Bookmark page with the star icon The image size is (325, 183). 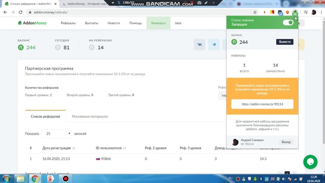tap(255, 13)
